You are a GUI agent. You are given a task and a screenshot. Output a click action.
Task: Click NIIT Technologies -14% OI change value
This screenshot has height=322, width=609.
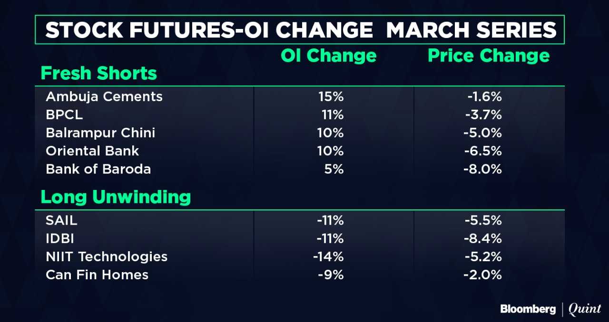(x=328, y=257)
